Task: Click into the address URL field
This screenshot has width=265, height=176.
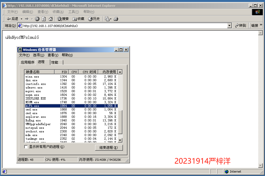Action: coord(125,26)
